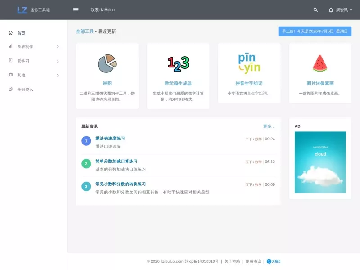360x270 pixels.
Task: Click the home icon beside 首页
Action: tap(10, 33)
